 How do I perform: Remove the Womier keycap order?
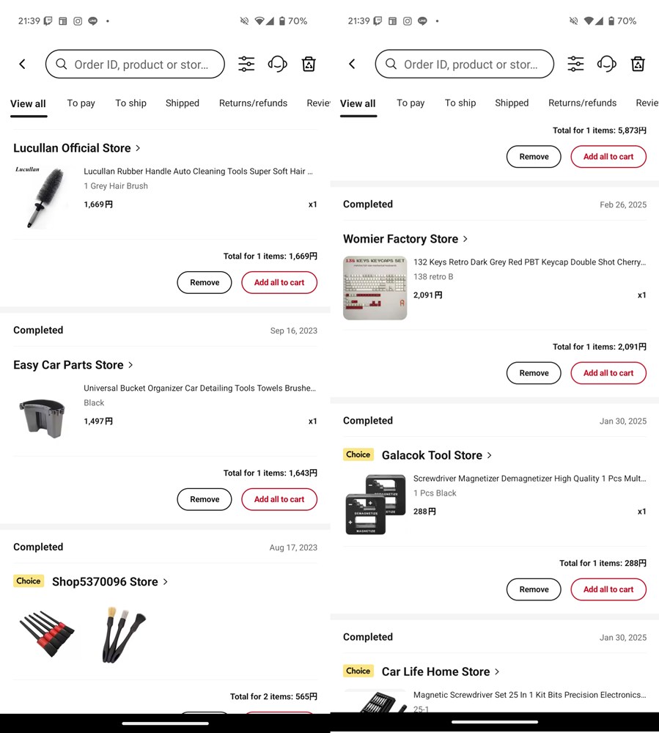tap(534, 373)
